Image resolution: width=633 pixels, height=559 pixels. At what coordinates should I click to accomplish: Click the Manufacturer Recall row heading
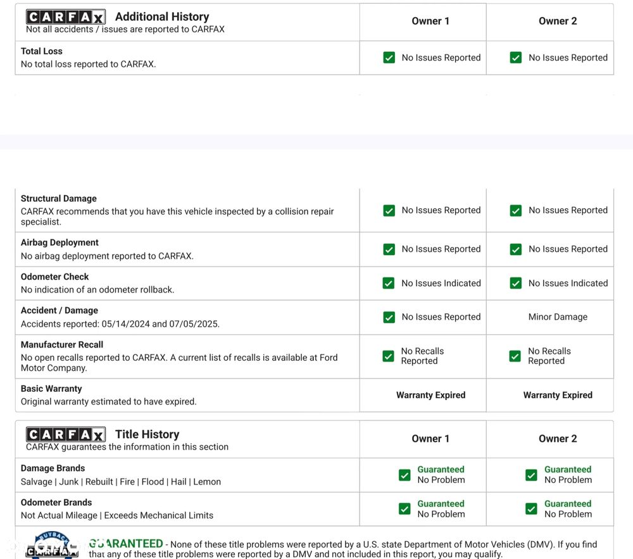(x=62, y=345)
